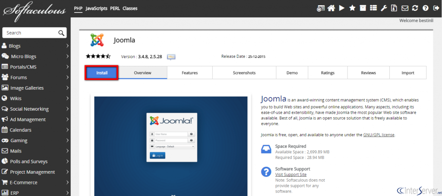Click the Joomla star rating
The image size is (442, 196).
coord(98,56)
